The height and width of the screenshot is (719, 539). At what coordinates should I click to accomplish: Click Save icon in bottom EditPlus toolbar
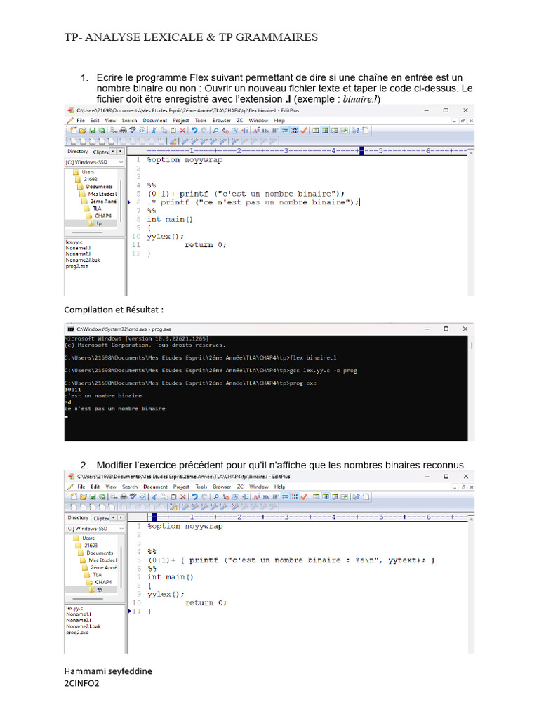[93, 496]
